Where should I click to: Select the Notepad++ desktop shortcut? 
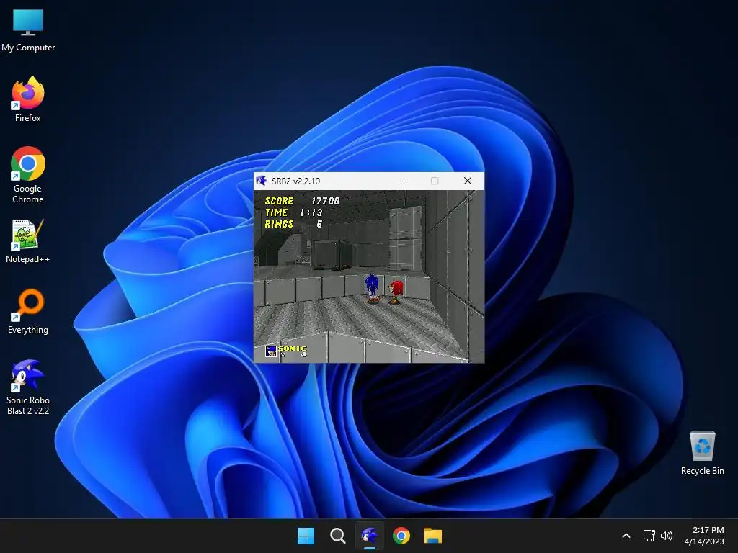[x=28, y=241]
